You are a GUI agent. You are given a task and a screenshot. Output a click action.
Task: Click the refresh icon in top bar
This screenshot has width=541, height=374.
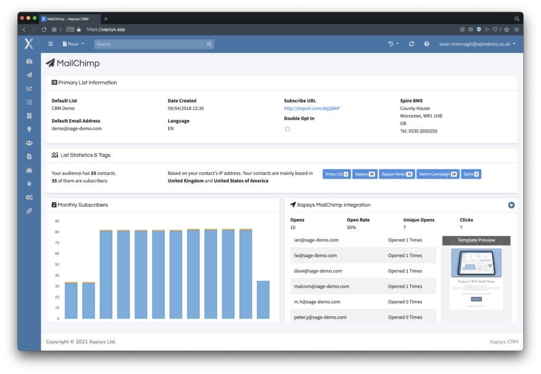(x=412, y=44)
